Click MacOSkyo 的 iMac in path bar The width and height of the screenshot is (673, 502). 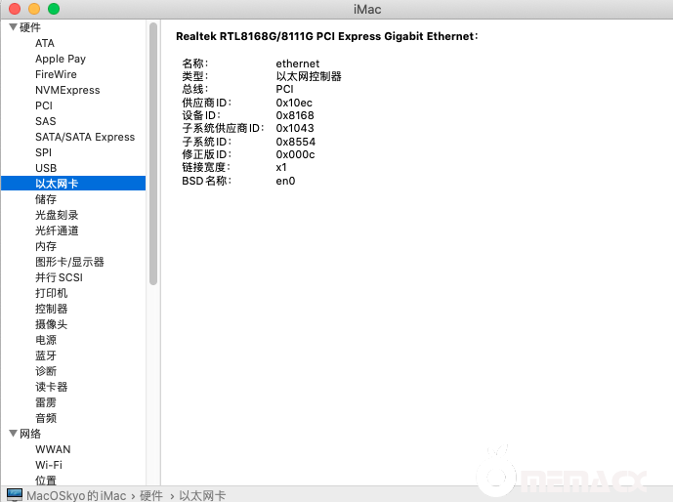click(x=76, y=495)
